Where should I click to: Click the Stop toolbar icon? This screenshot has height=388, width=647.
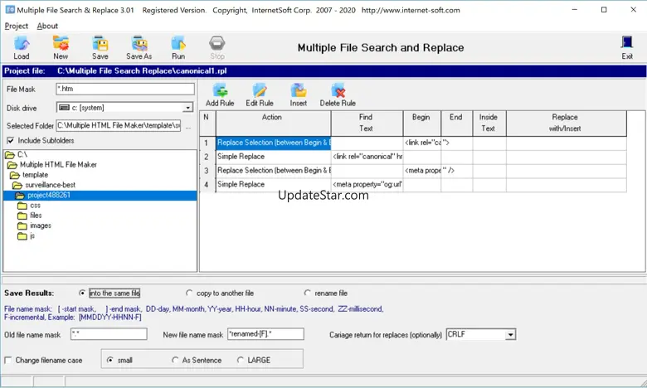coord(217,47)
